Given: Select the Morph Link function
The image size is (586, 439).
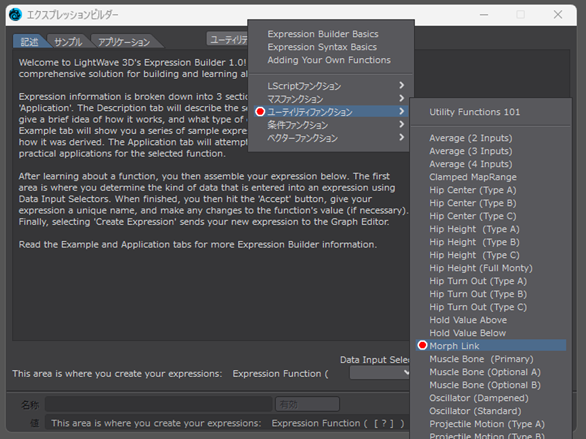Looking at the screenshot, I should tap(490, 346).
